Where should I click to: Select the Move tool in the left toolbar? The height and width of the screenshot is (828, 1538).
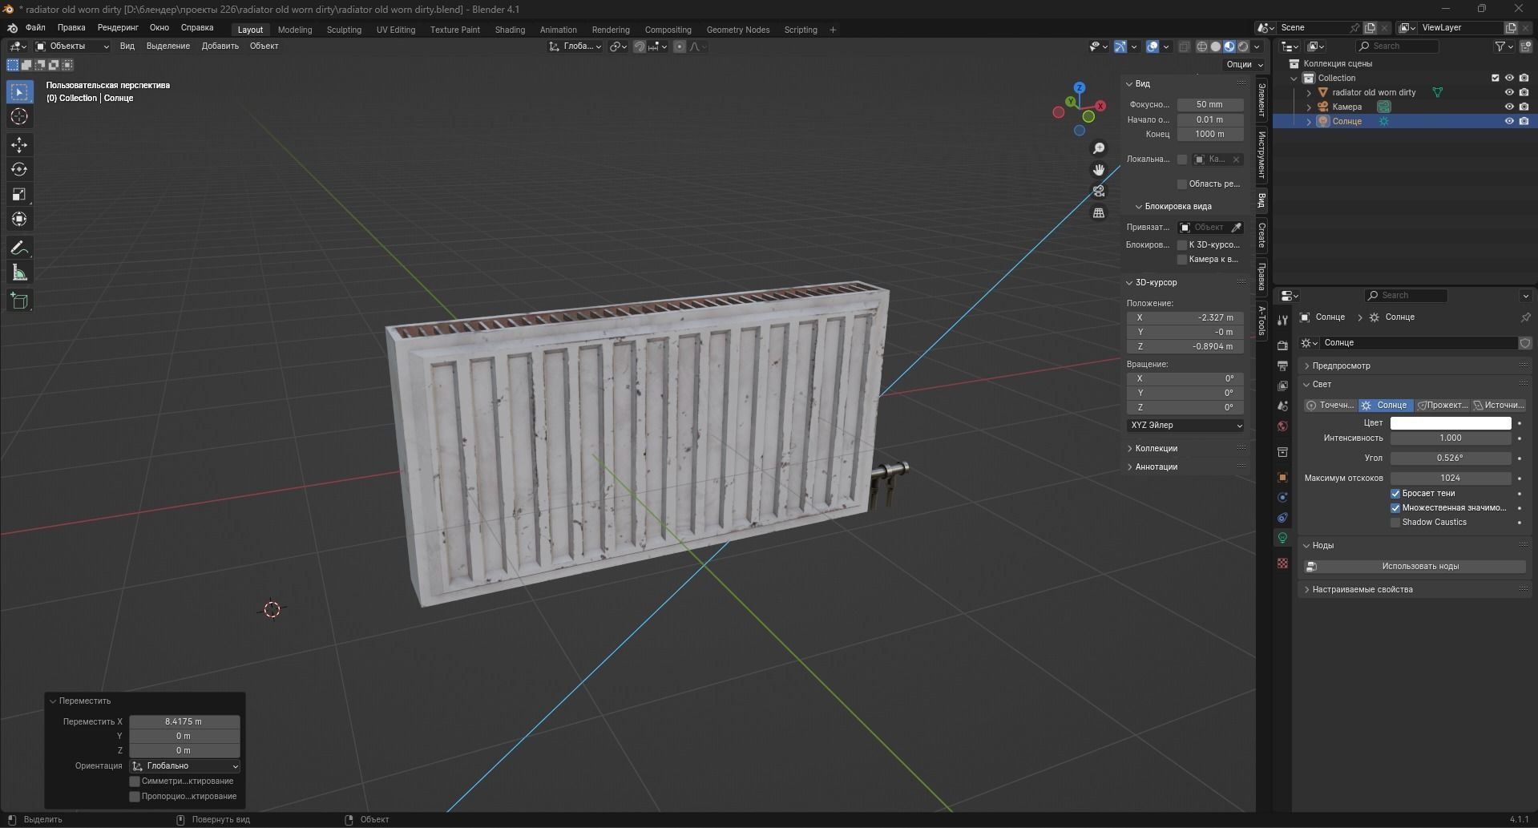(19, 144)
